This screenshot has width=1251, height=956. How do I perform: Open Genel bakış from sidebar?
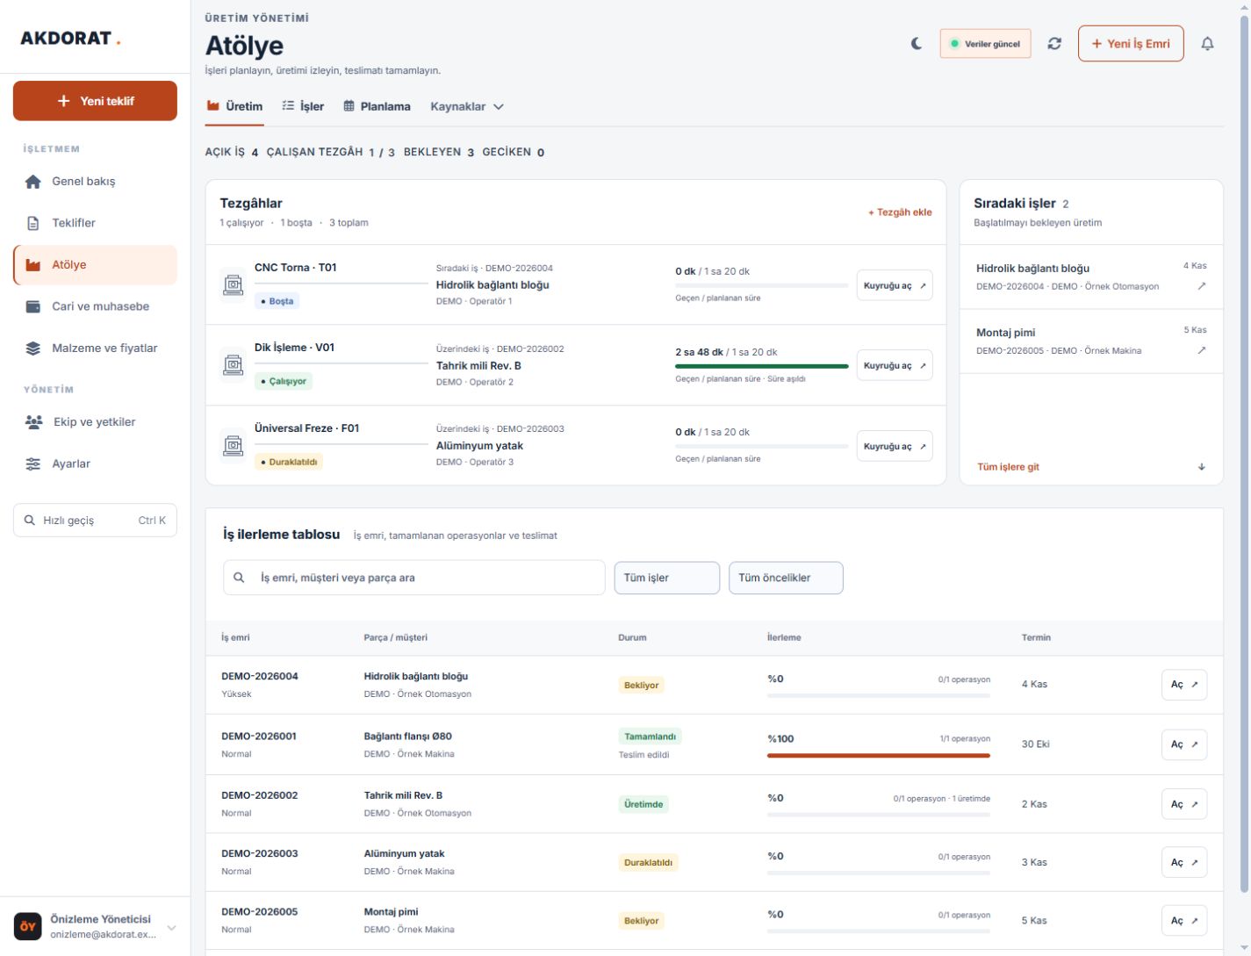point(95,182)
